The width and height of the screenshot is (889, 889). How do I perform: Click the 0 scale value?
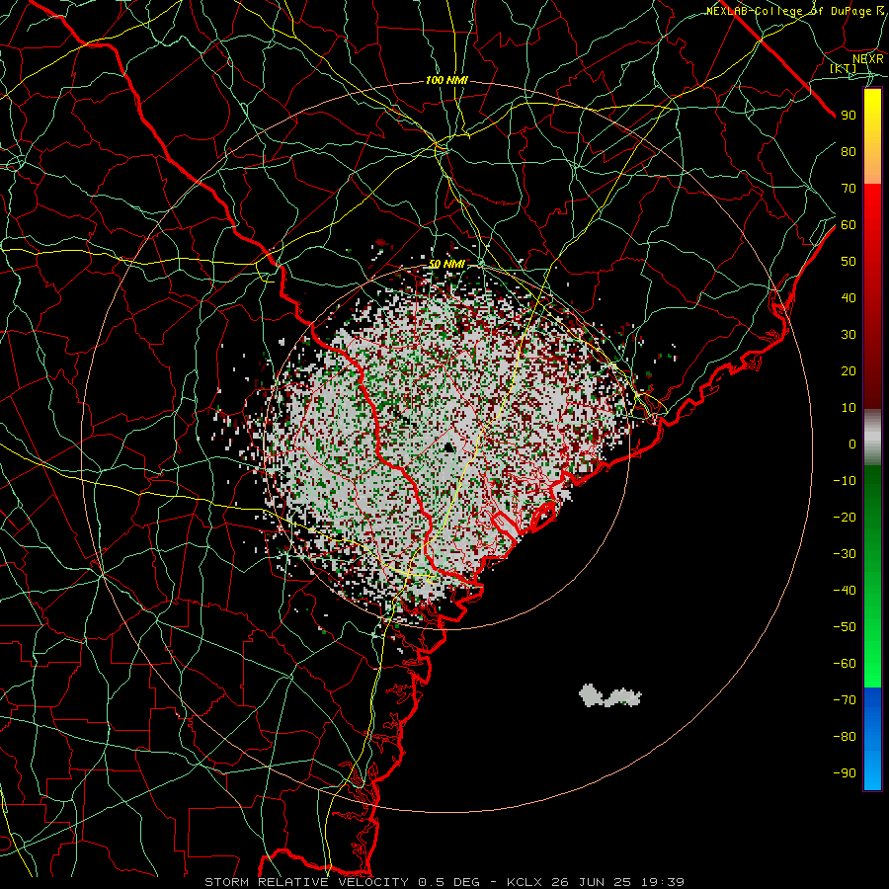point(852,444)
